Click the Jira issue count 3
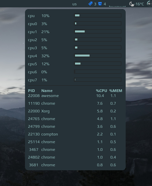The height and width of the screenshot is (186, 152). (x=95, y=4)
